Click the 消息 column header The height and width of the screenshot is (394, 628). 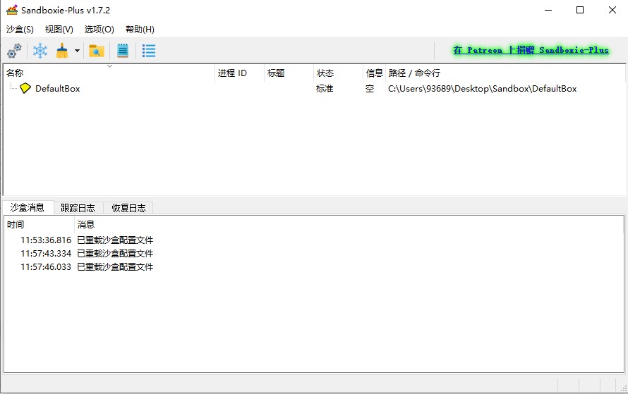coord(349,224)
